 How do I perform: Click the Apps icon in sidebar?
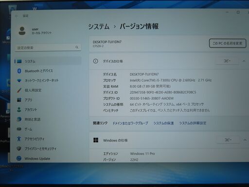19,100
